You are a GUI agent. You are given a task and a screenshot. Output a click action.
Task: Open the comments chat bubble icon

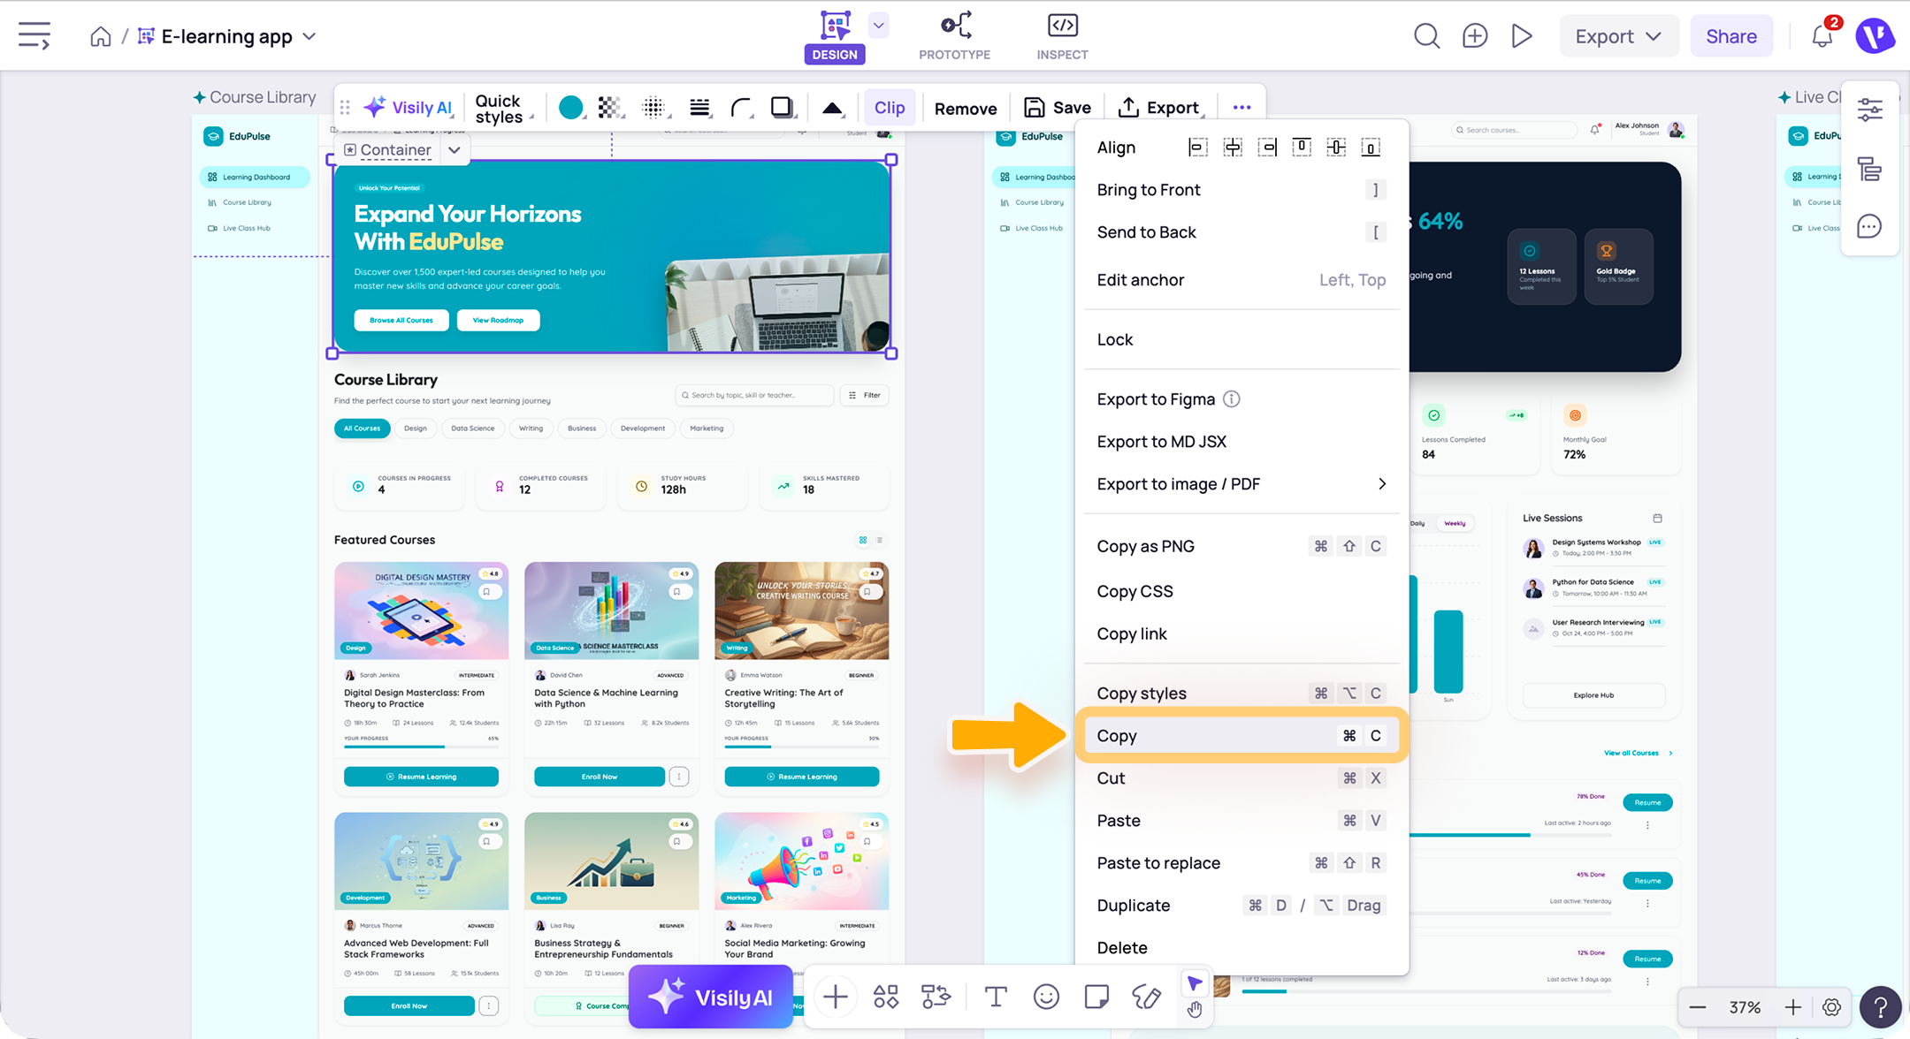coord(1870,227)
